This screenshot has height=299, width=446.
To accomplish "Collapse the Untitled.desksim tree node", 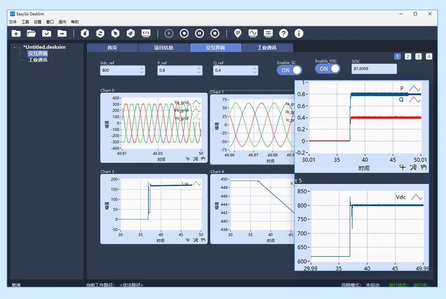I will [14, 47].
